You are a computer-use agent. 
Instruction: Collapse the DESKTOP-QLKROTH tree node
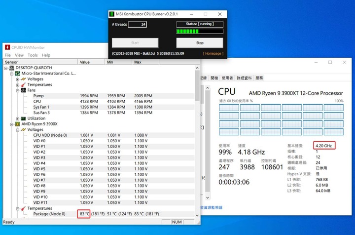(6, 68)
